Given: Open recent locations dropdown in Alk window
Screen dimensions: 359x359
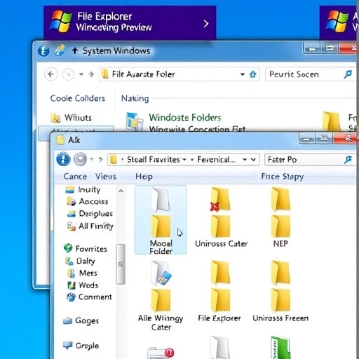Looking at the screenshot, I should tap(92, 159).
